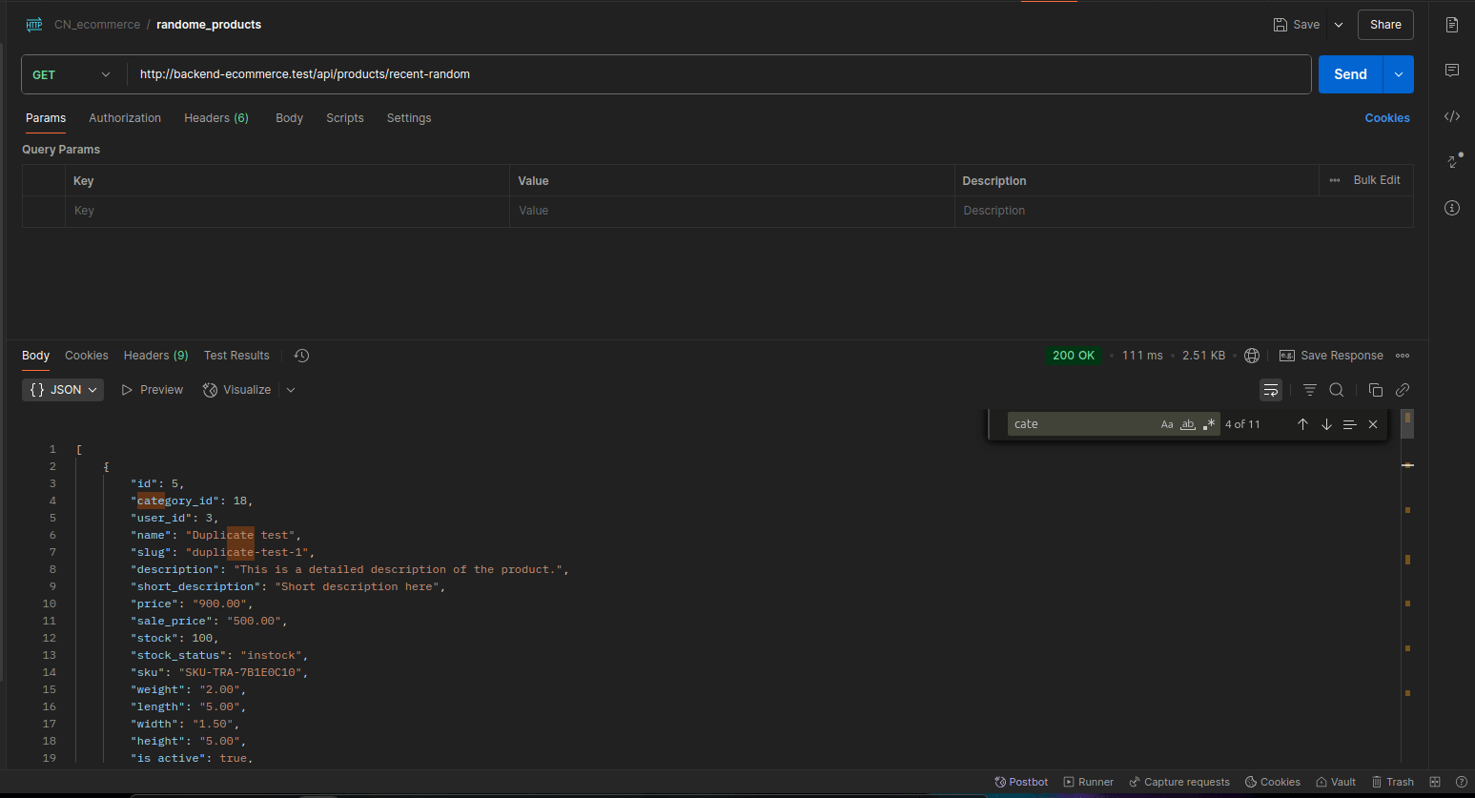Image resolution: width=1475 pixels, height=798 pixels.
Task: Click the search response magnifier icon
Action: [1337, 390]
